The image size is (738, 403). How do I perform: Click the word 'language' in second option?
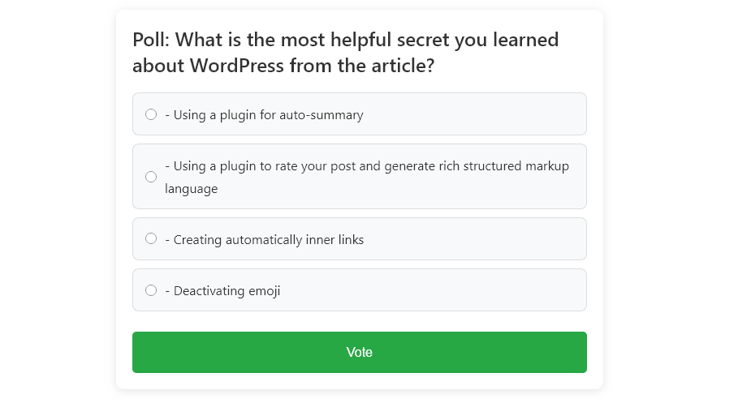tap(191, 189)
